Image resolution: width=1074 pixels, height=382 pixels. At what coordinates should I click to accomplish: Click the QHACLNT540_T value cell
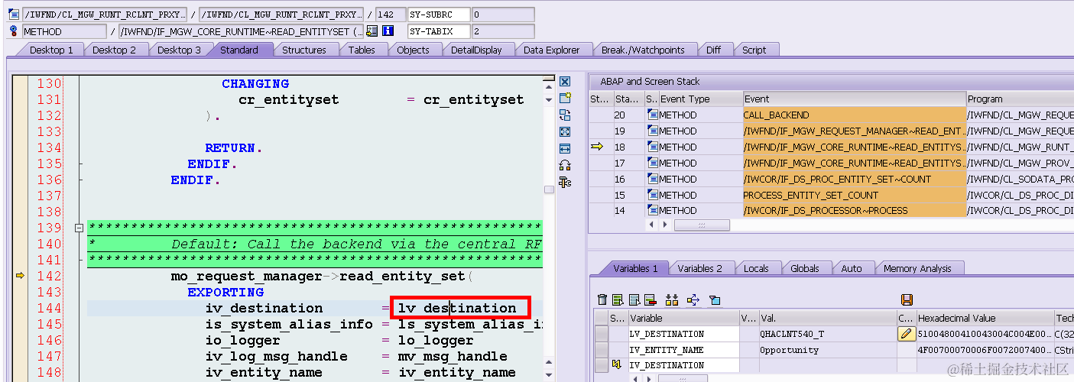point(826,334)
